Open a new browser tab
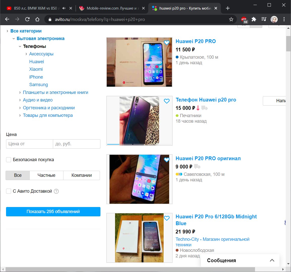 point(228,8)
